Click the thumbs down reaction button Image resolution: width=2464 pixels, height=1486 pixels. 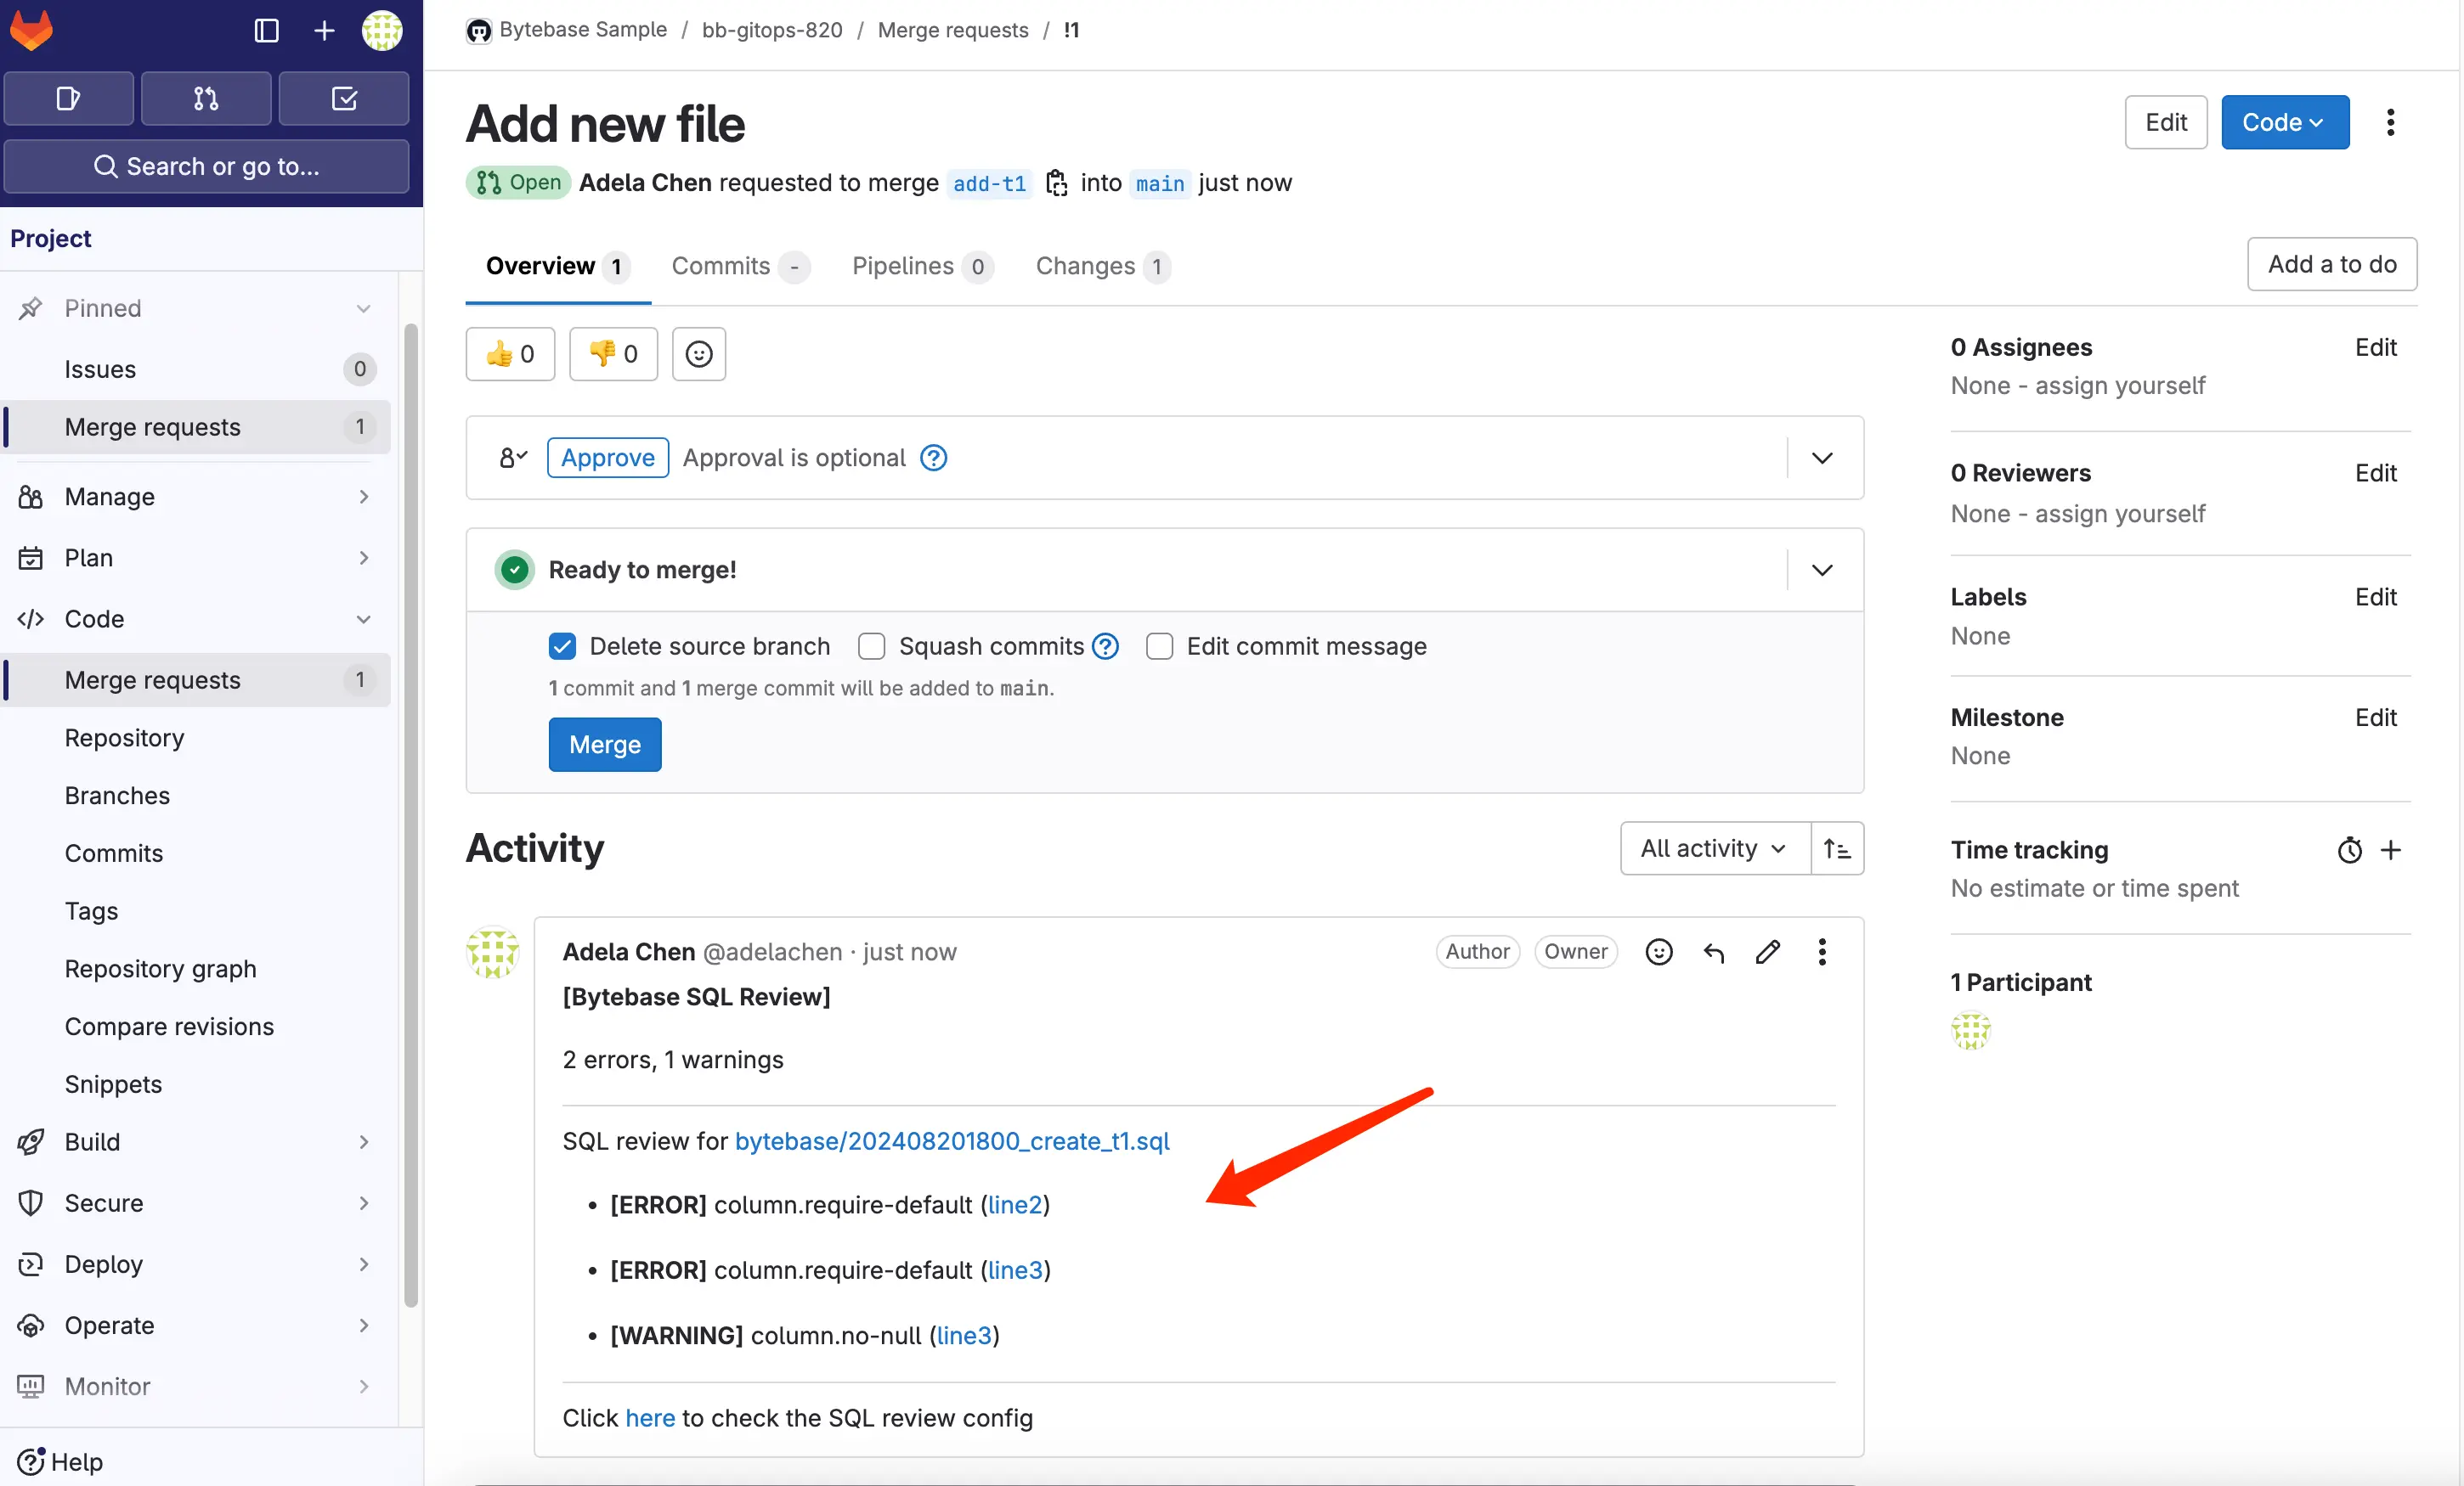click(x=614, y=353)
